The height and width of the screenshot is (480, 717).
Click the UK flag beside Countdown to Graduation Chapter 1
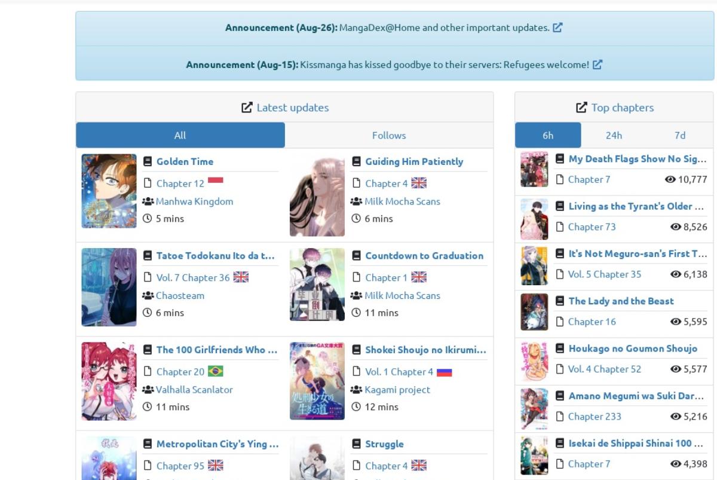coord(419,277)
